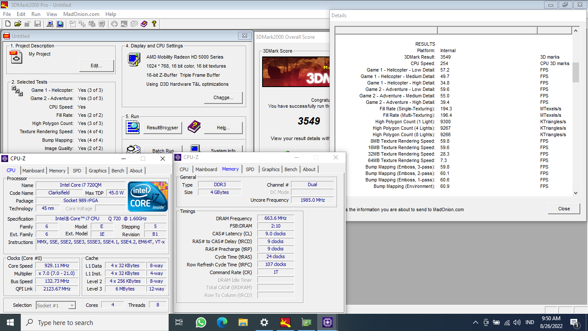Open the View menu

[x=52, y=14]
